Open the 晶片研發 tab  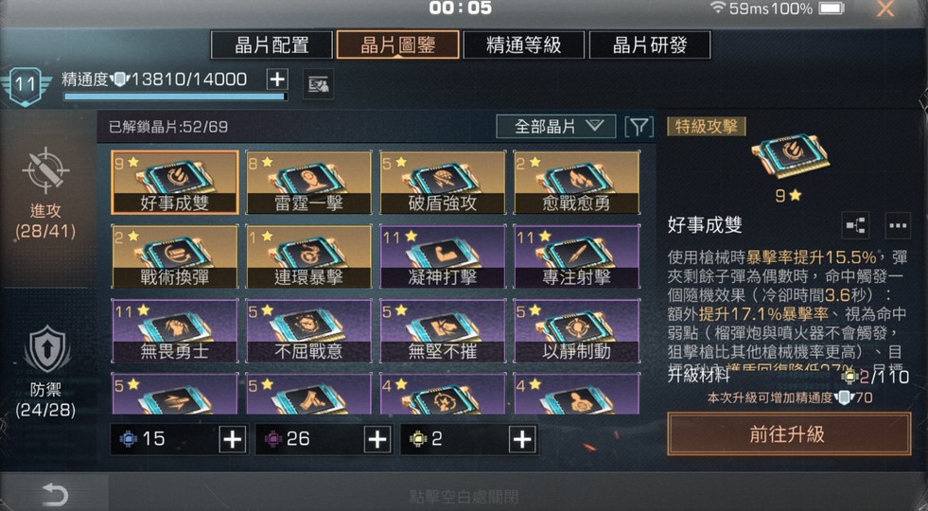[x=650, y=45]
